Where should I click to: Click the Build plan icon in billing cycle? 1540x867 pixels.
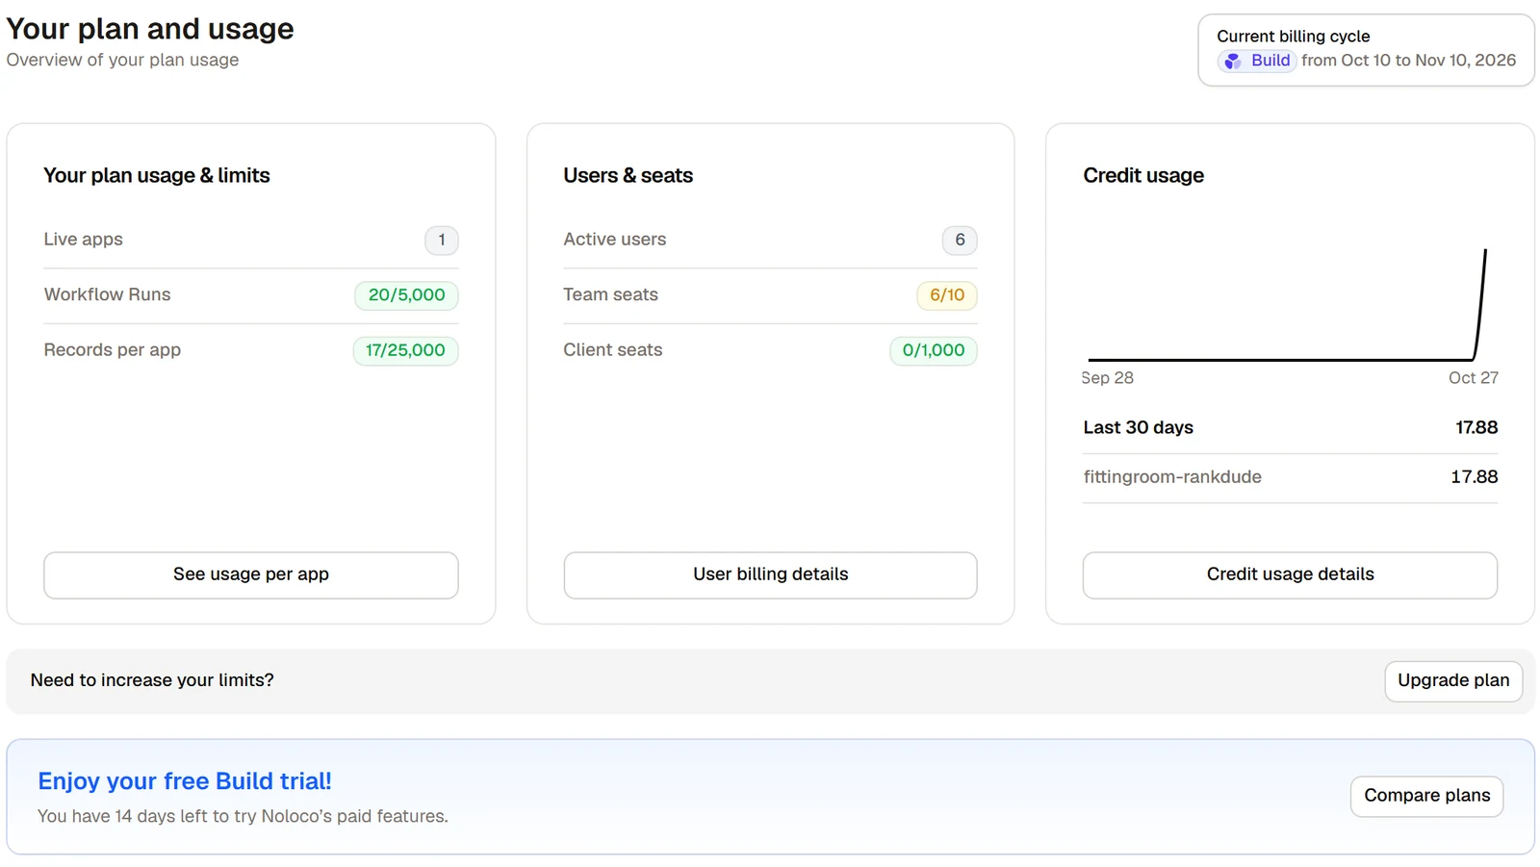1233,62
